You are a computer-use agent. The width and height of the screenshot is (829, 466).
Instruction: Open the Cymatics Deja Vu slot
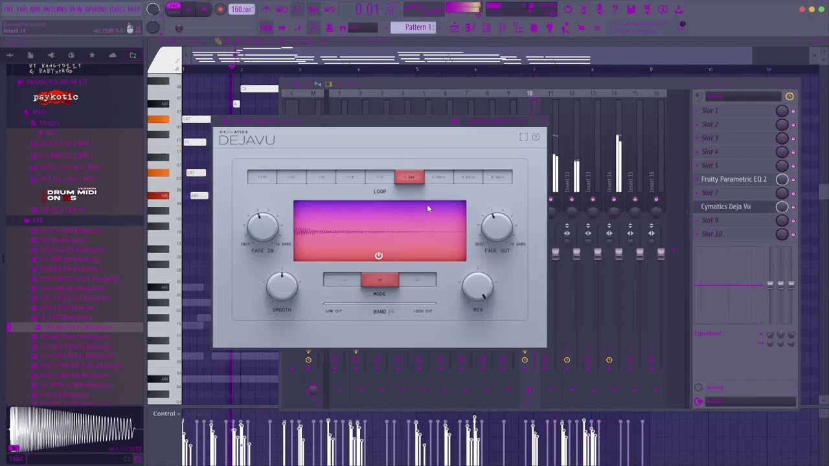point(734,206)
